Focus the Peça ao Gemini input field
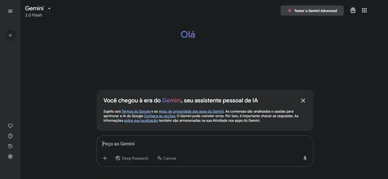The width and height of the screenshot is (388, 179). coord(205,144)
